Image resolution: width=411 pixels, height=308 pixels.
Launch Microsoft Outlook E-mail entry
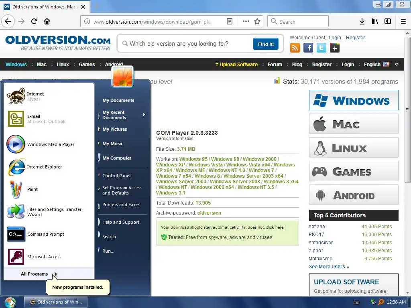tap(49, 119)
